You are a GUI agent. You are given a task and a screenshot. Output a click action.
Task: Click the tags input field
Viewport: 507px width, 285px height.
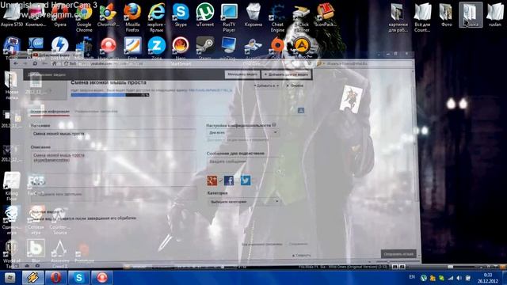coord(113,194)
